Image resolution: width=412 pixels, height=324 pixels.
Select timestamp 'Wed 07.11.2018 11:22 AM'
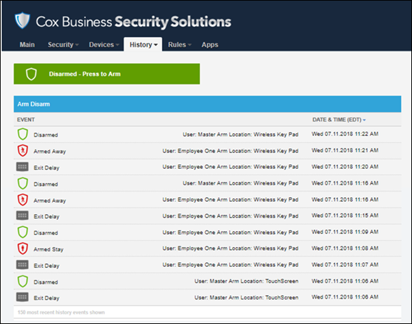tap(345, 134)
